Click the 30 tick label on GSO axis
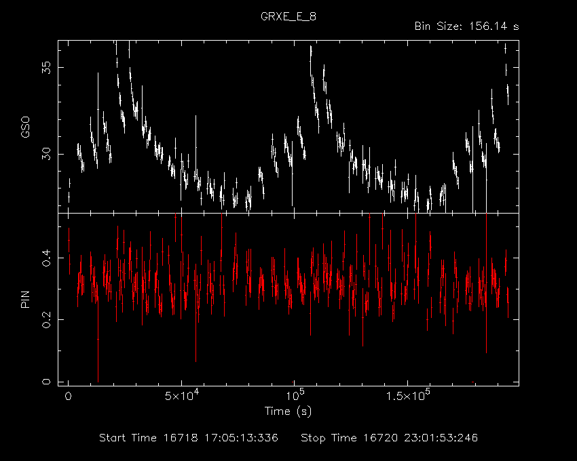577x461 pixels. pyautogui.click(x=47, y=154)
